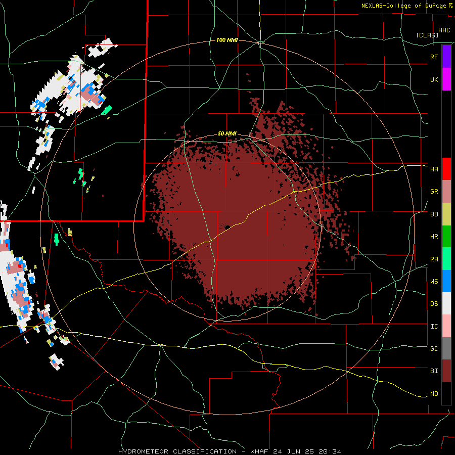
Task: Click the 'IC' legend label
Action: [434, 327]
